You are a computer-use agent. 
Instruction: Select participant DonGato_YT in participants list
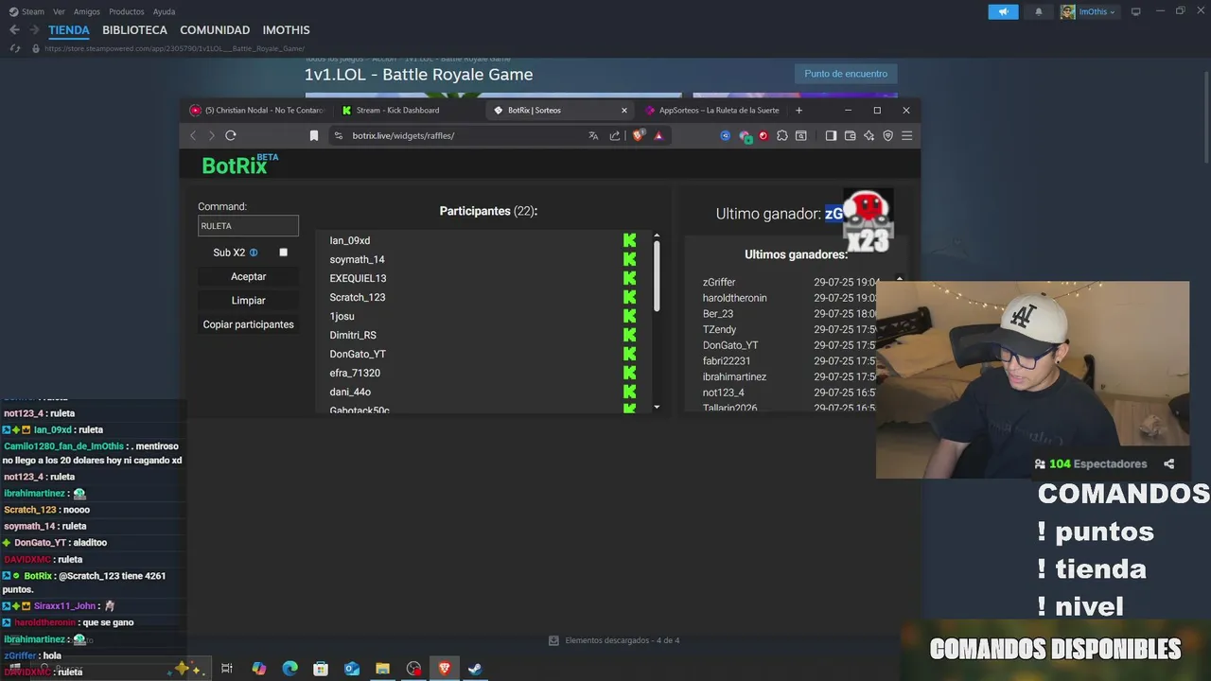click(x=358, y=354)
